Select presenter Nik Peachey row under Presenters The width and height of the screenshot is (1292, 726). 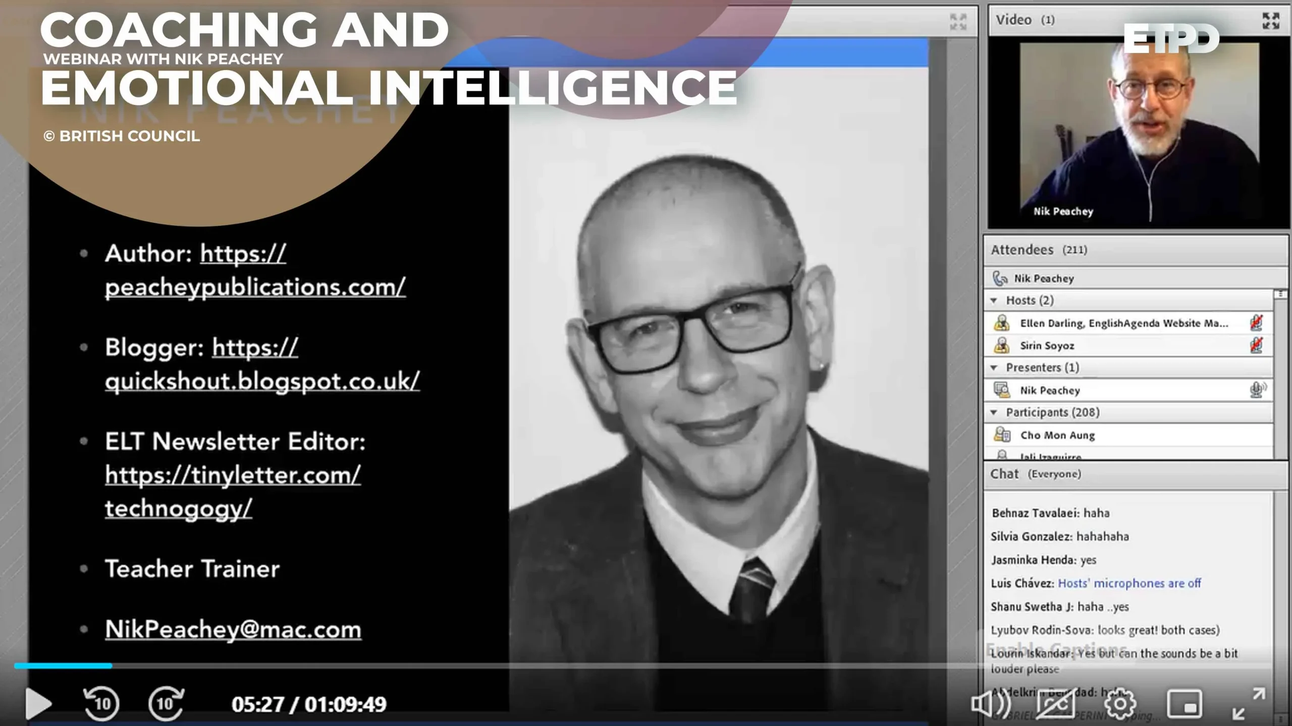[1128, 390]
